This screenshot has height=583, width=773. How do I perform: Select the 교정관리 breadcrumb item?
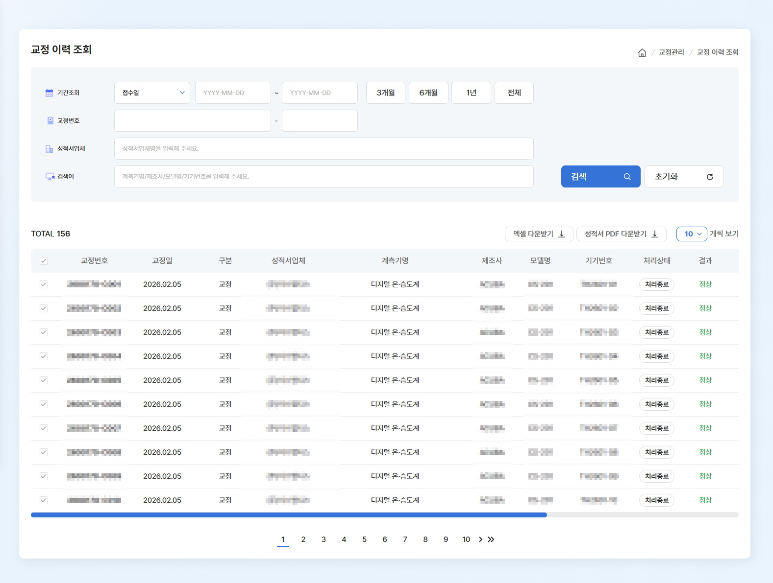(x=671, y=52)
